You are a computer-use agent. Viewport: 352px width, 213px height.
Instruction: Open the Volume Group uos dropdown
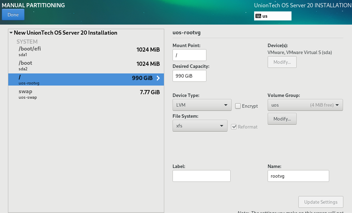(x=305, y=105)
